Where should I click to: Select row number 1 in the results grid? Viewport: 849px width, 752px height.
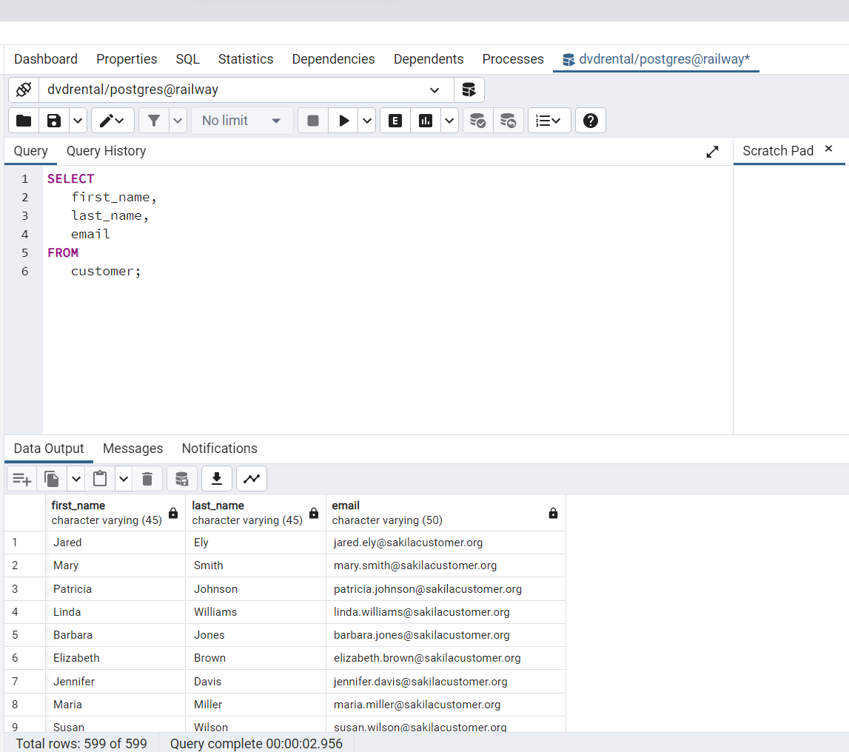(25, 543)
